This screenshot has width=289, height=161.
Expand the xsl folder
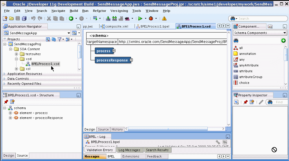(16, 69)
